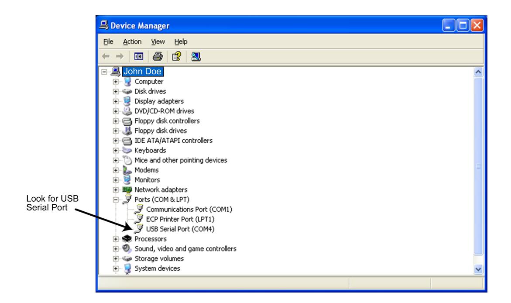511x303 pixels.
Task: Expand the DVD/CD-ROM drives node
Action: coord(116,111)
